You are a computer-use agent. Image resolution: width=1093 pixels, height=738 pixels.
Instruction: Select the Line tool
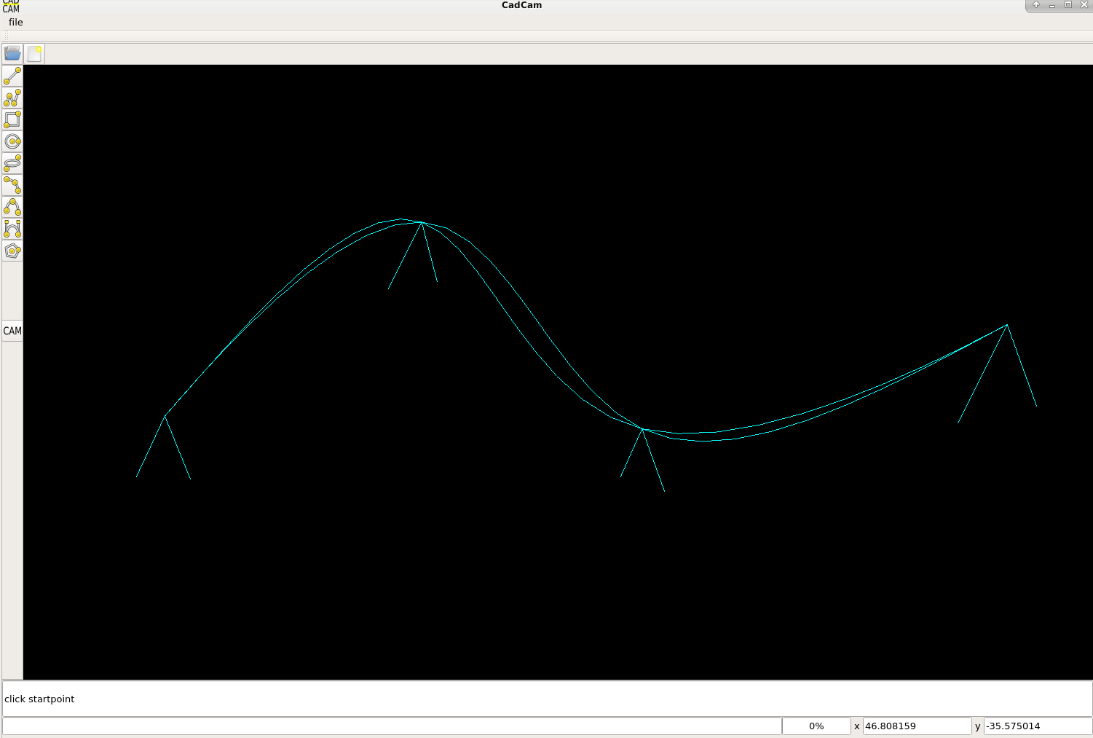(12, 76)
